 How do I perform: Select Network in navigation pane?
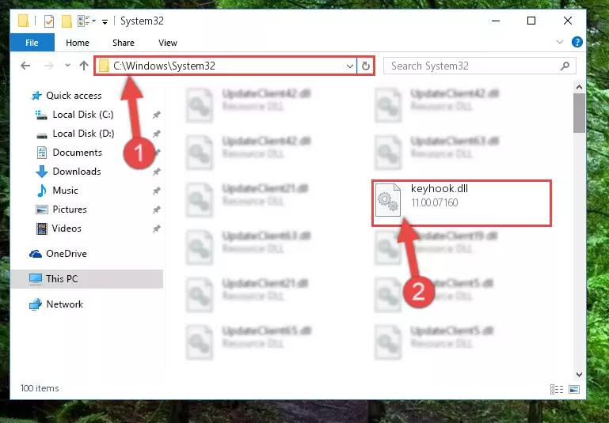point(64,304)
